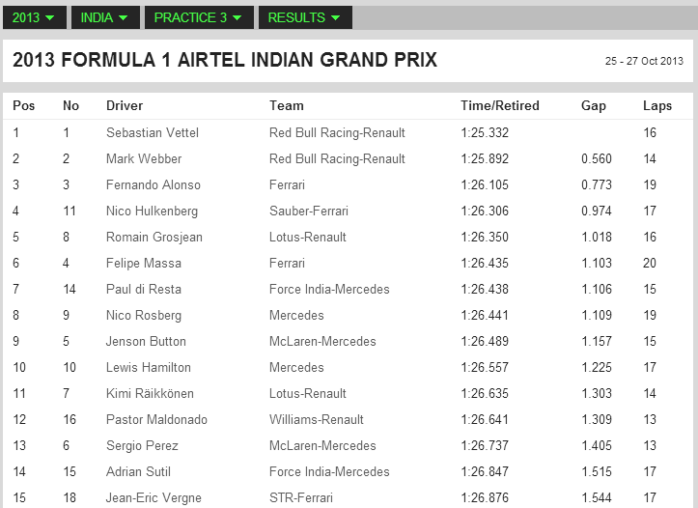Click Lewis Hamilton in the results table

coord(149,368)
